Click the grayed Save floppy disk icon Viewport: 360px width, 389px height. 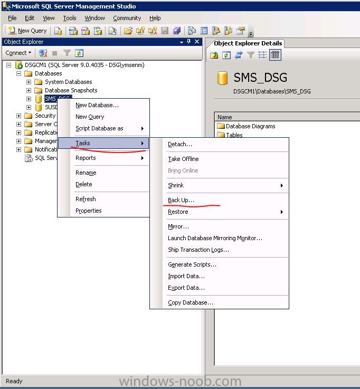click(x=165, y=31)
